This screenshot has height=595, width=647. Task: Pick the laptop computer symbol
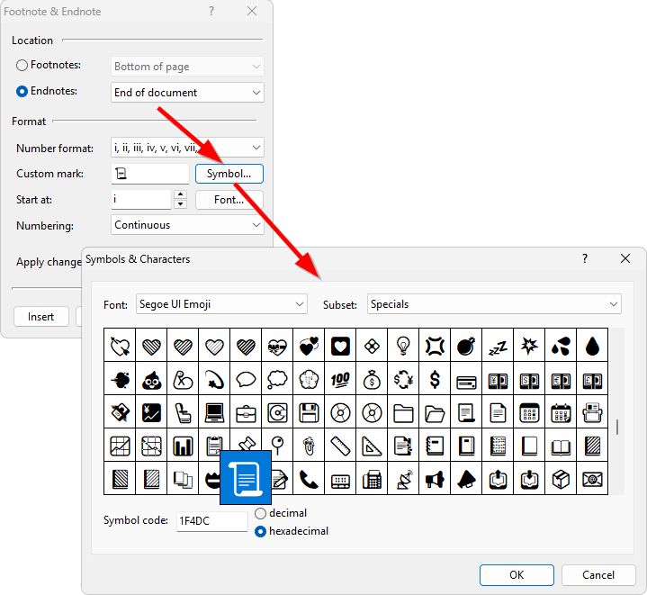[x=214, y=412]
